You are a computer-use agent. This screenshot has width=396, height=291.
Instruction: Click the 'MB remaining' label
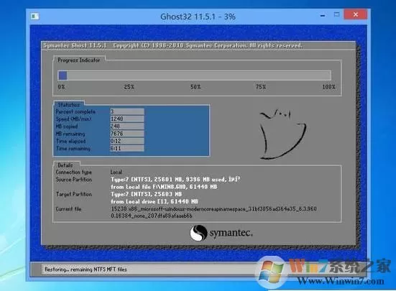(x=70, y=134)
